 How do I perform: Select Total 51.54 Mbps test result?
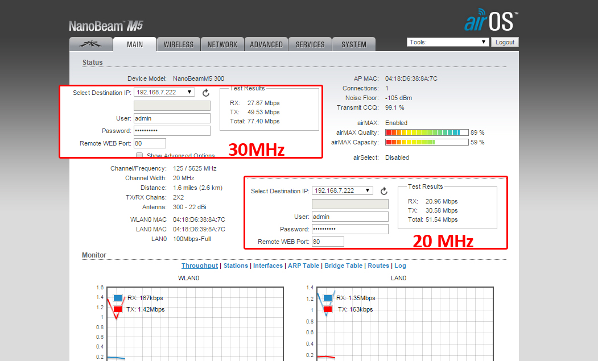pos(433,219)
